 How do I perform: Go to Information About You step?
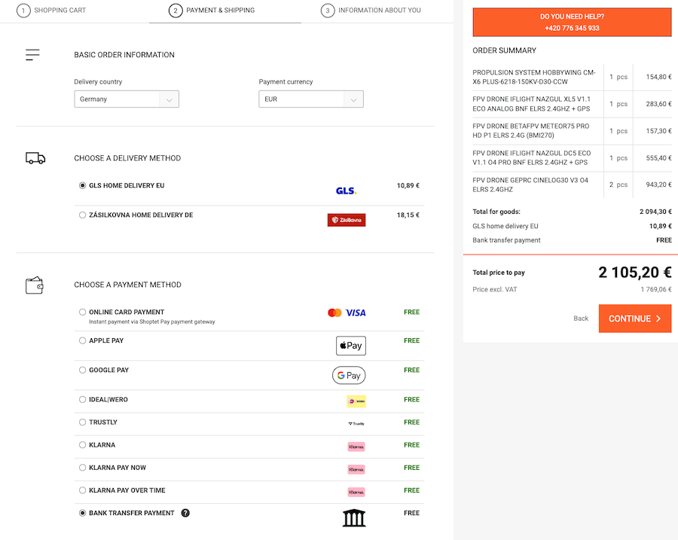[371, 11]
